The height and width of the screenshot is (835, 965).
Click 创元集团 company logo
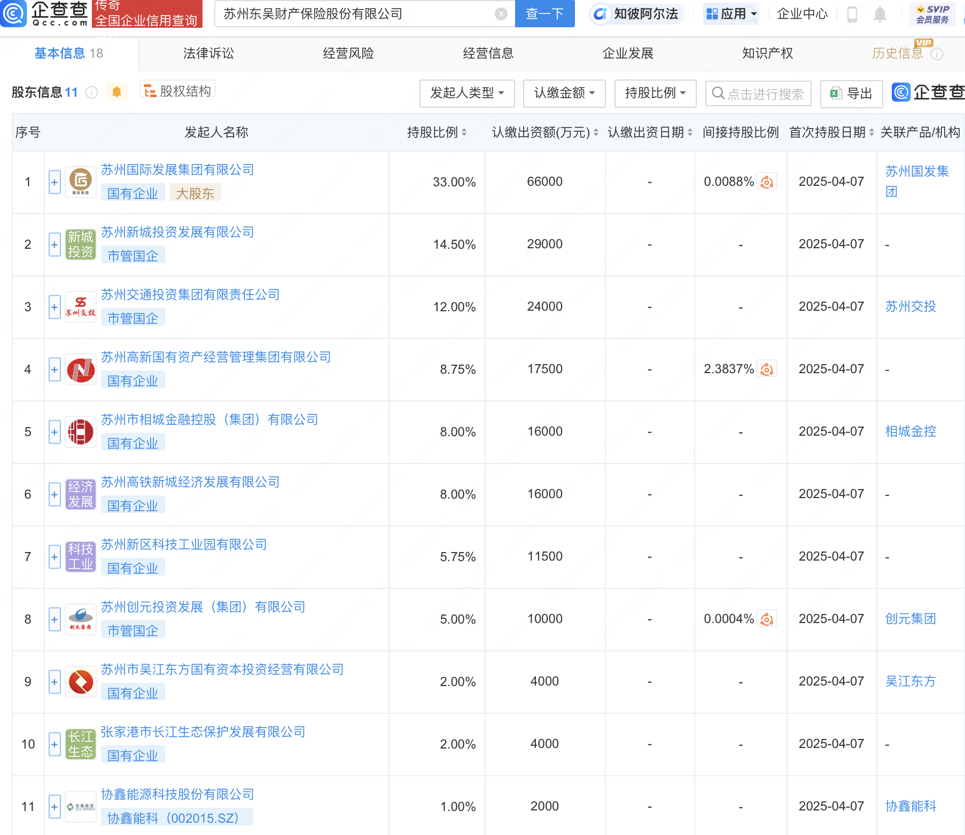coord(81,619)
